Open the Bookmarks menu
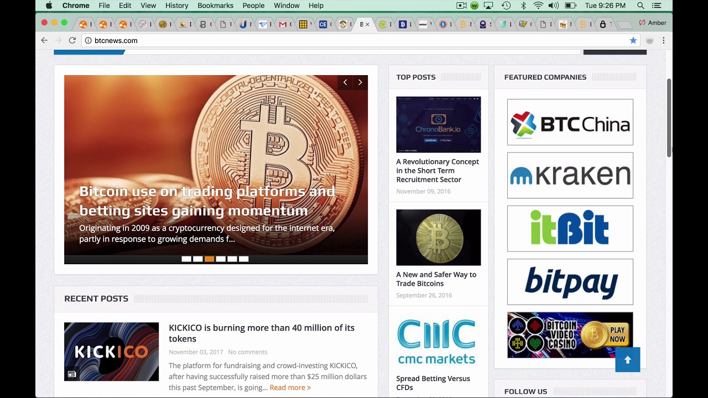Image resolution: width=708 pixels, height=398 pixels. click(216, 6)
